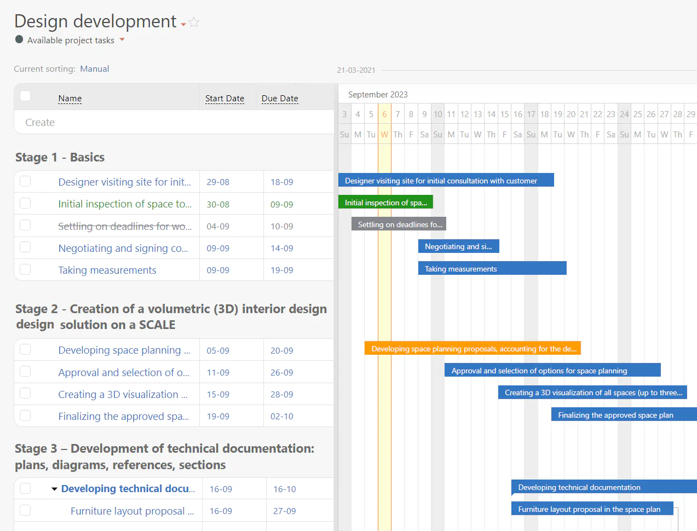Check the Finalizing the approved space checkbox
The width and height of the screenshot is (697, 531).
[25, 415]
